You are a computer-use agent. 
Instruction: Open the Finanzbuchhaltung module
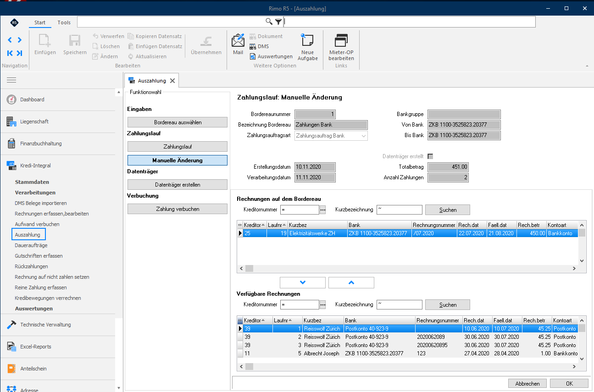pos(58,144)
